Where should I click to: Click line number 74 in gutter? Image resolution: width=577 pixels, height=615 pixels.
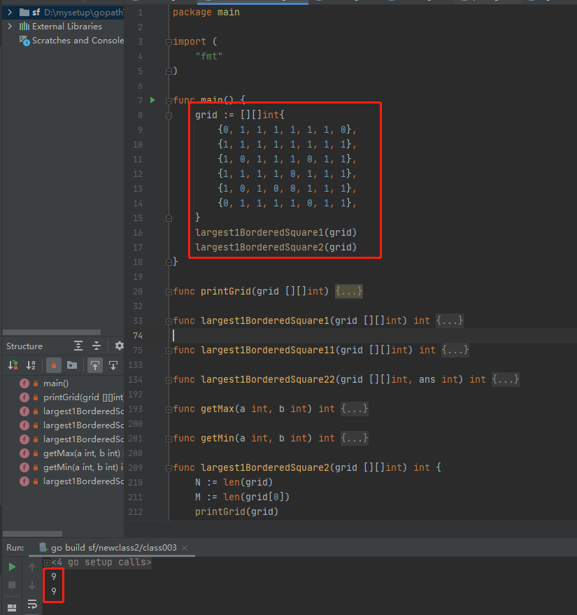(x=138, y=335)
